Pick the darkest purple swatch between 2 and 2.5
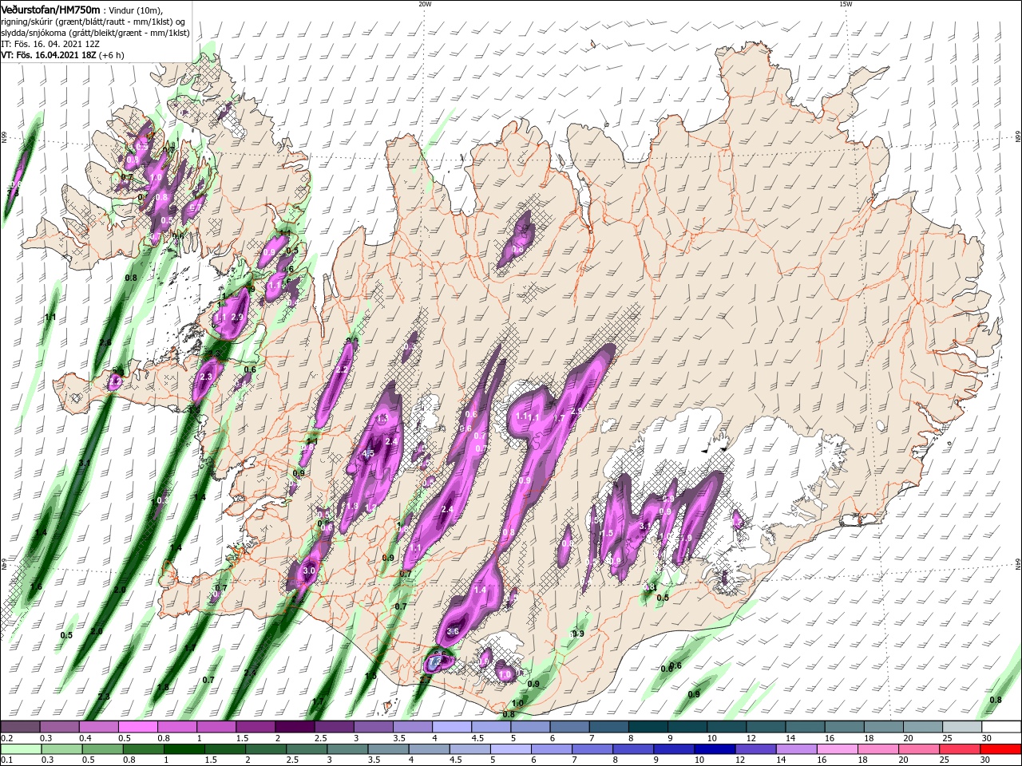Image resolution: width=1022 pixels, height=766 pixels. [295, 727]
